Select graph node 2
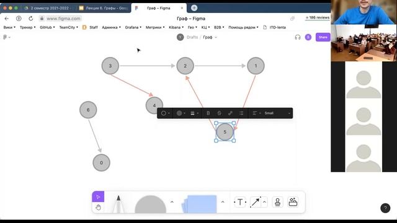This screenshot has height=223, width=397. [x=185, y=66]
